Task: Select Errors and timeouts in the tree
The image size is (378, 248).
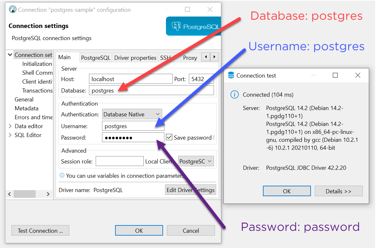Action: (33, 117)
